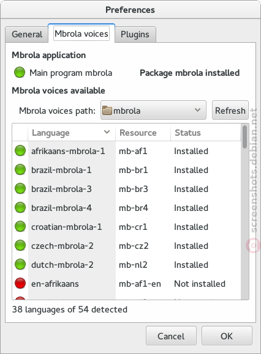This screenshot has width=261, height=354.
Task: Select the brazil-mbrola-4 language row
Action: [x=126, y=208]
